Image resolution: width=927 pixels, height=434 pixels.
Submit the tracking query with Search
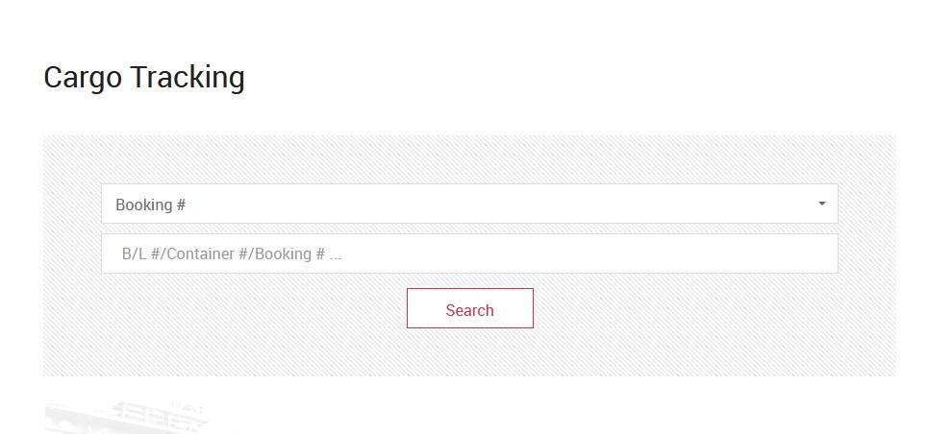click(x=470, y=308)
